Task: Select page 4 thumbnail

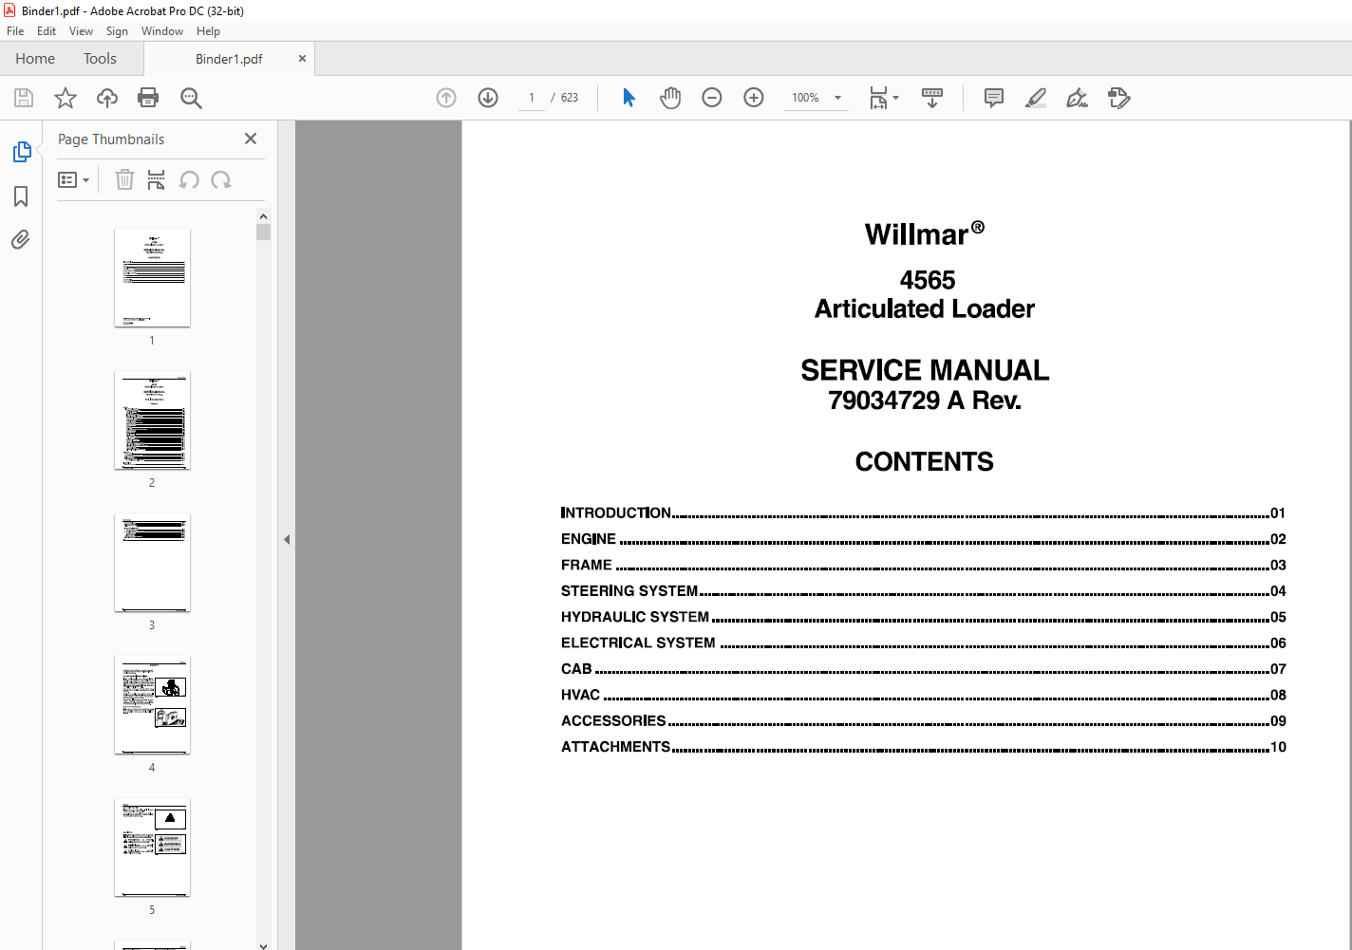Action: 152,705
